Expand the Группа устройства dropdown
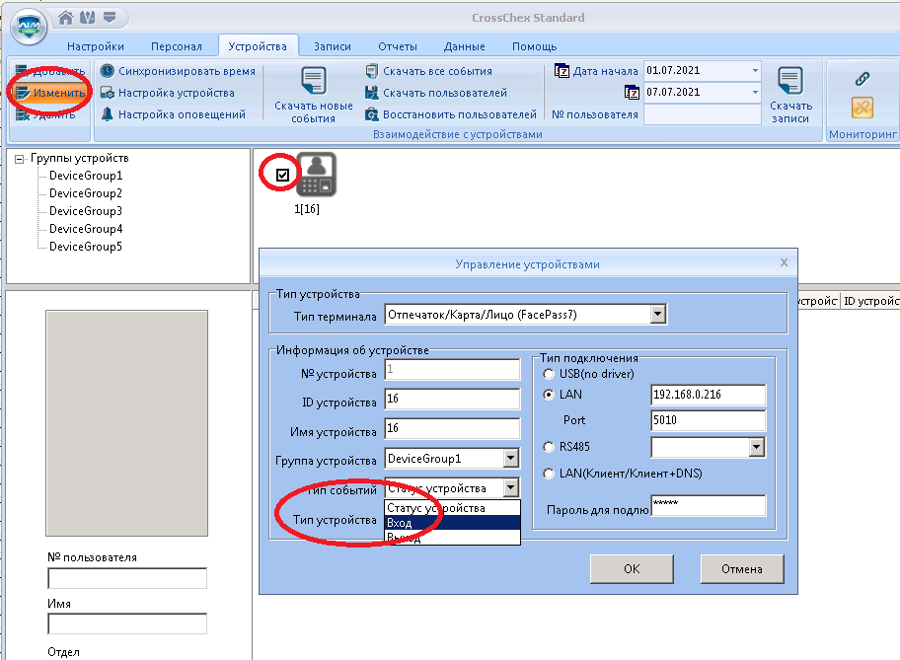The height and width of the screenshot is (660, 900). point(511,459)
